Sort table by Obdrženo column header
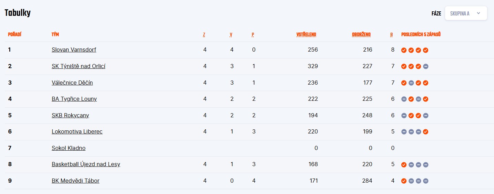The width and height of the screenshot is (494, 194). (361, 34)
